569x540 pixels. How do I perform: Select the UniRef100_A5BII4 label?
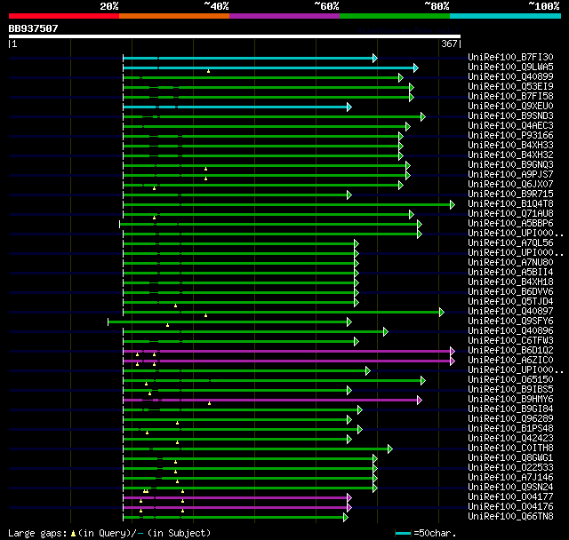tap(510, 273)
